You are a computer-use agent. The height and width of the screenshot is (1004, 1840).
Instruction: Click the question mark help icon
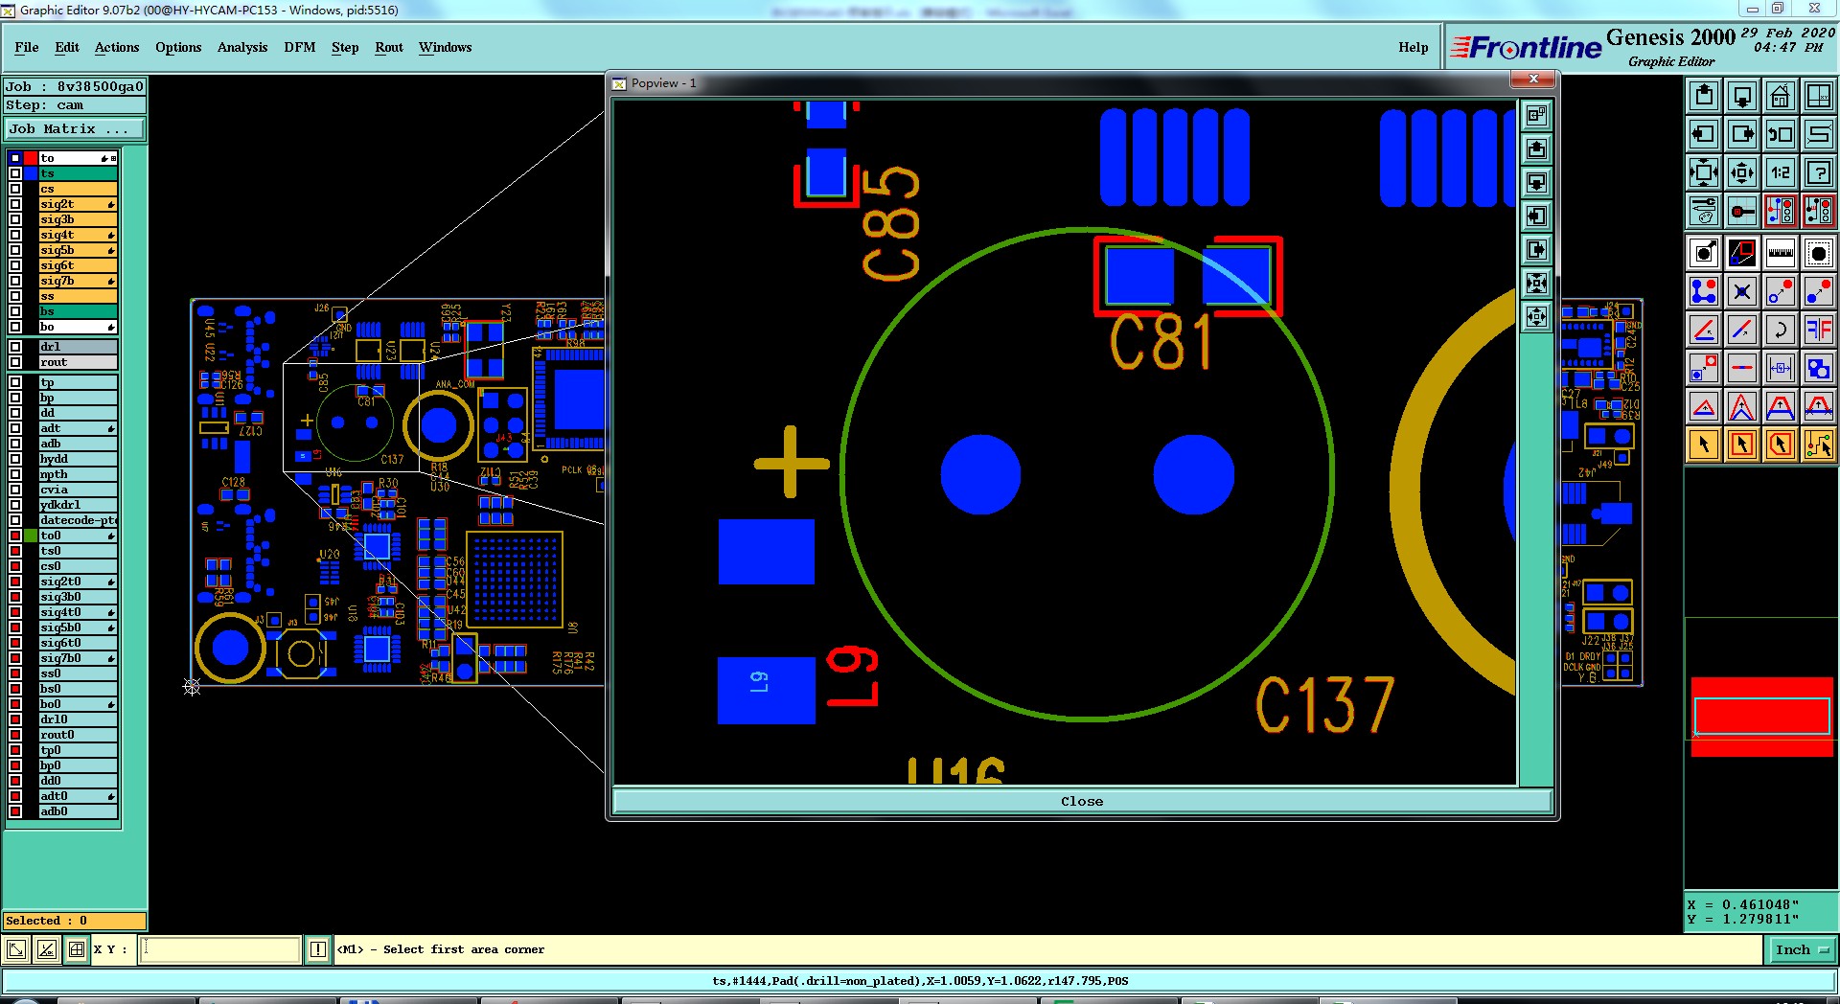1819,172
